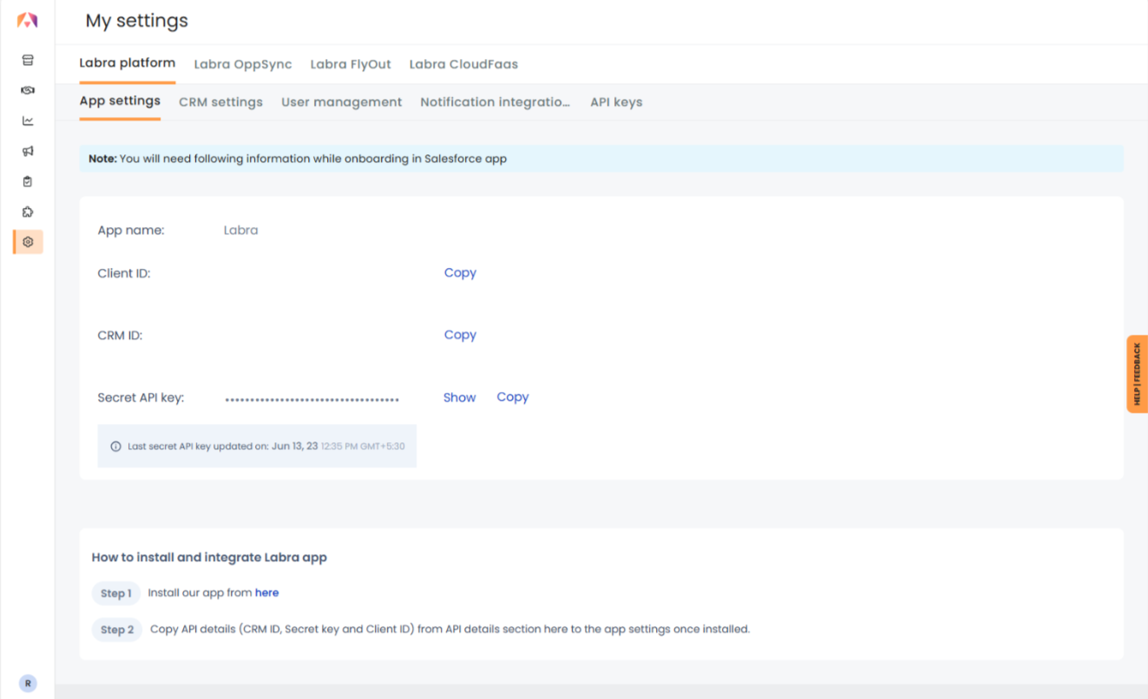
Task: Switch to the Labra platform tab
Action: 128,63
